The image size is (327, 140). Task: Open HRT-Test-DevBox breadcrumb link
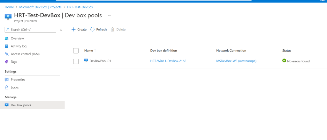pos(80,7)
